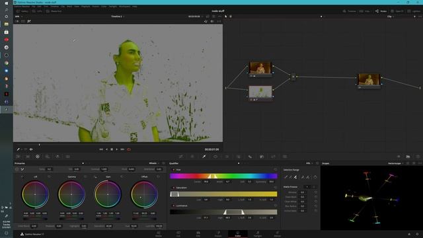Open the Wheels mode dropdown in Primaries
Screen dimensions: 423x238
coord(153,163)
